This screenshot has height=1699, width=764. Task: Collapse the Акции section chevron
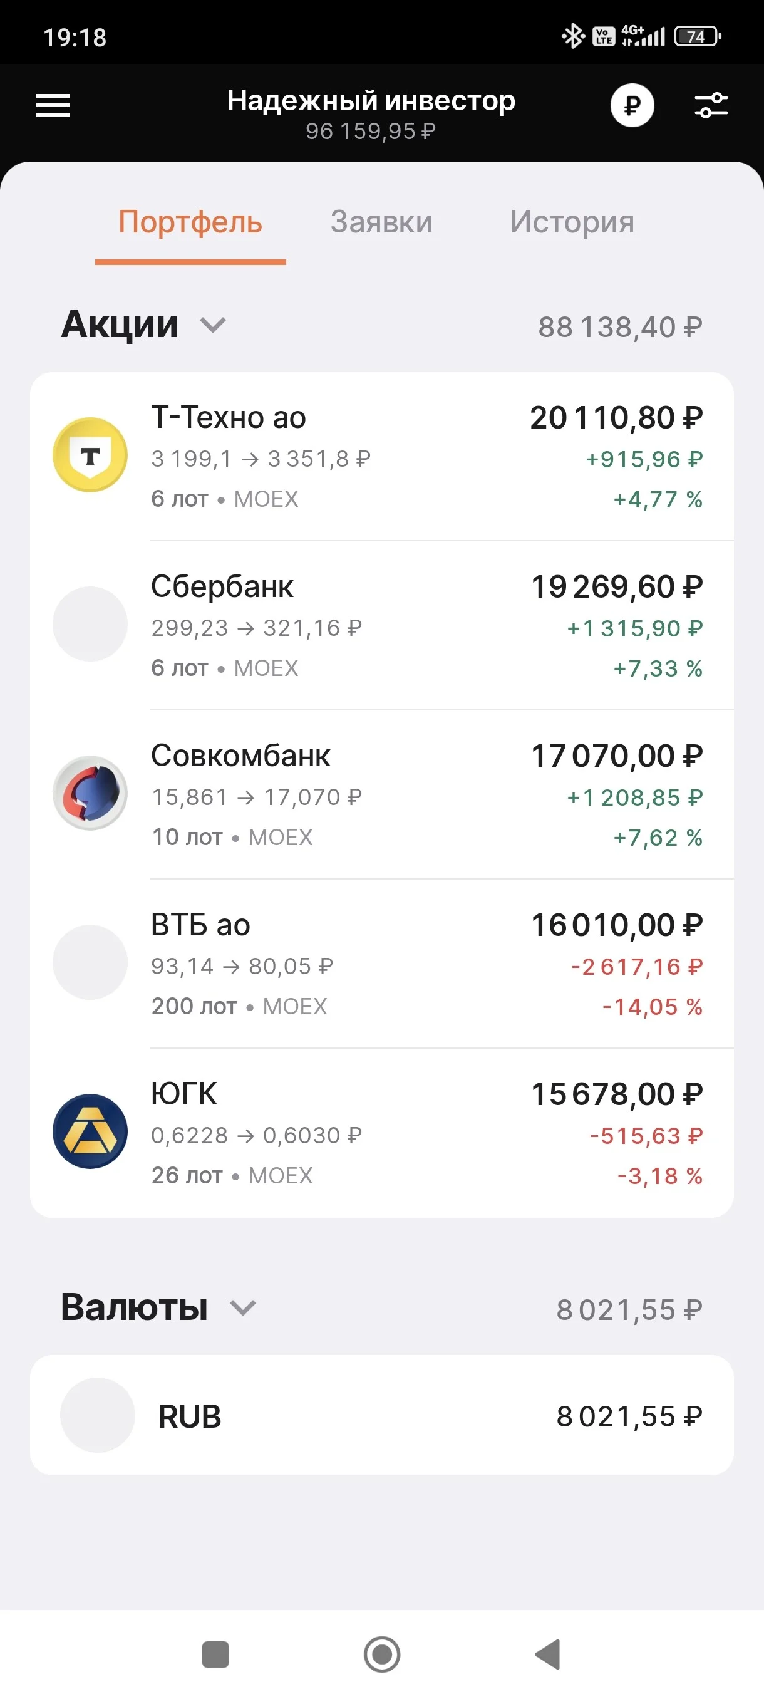pos(213,325)
